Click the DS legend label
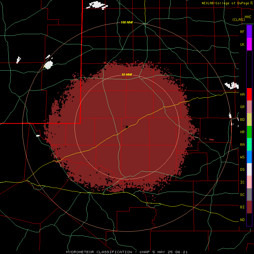 (242, 170)
